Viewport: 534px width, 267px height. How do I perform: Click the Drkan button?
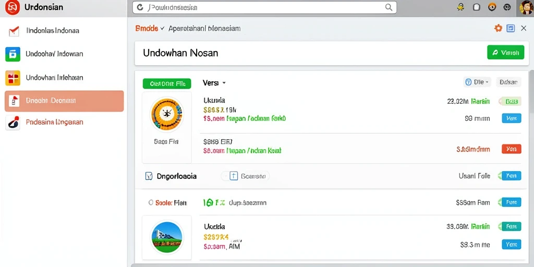coord(508,82)
